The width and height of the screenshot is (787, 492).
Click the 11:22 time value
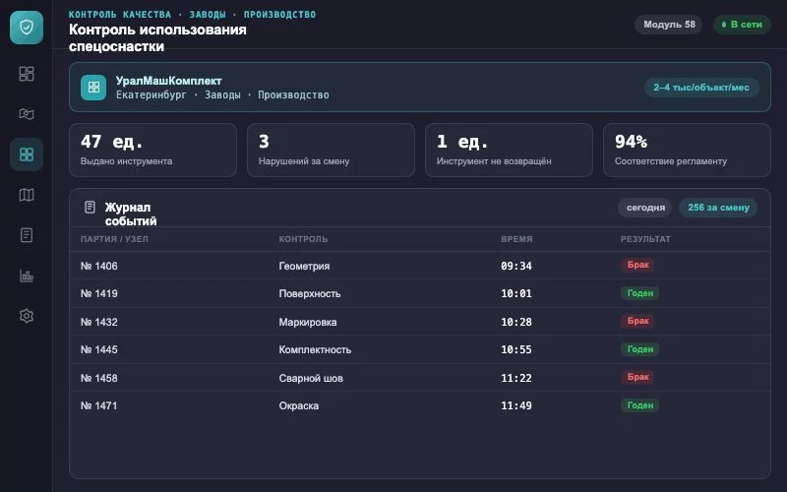[516, 378]
